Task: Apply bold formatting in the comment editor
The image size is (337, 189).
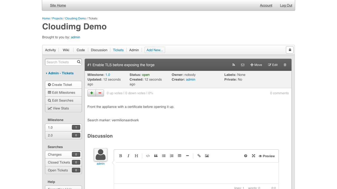Action: (121, 156)
